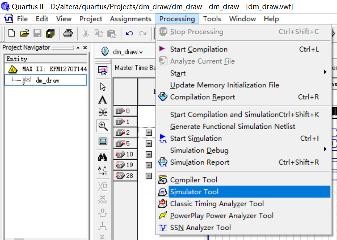Click the New file icon in toolbar
337x240 pixels.
point(11,33)
